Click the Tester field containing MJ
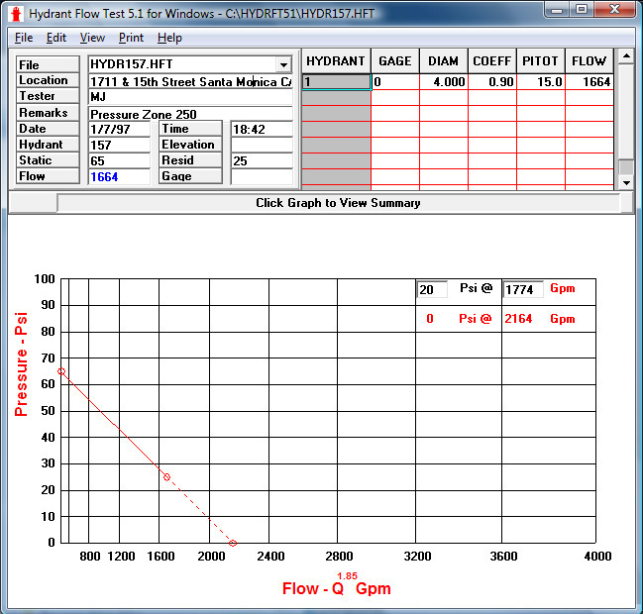The height and width of the screenshot is (614, 643). pyautogui.click(x=190, y=97)
